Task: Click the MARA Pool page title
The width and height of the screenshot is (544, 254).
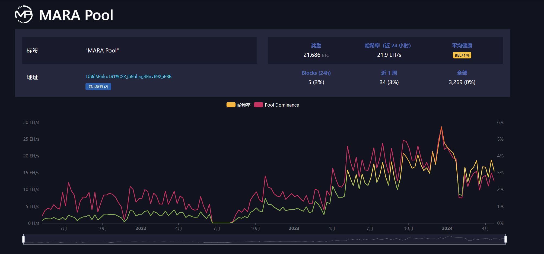Action: (x=76, y=15)
